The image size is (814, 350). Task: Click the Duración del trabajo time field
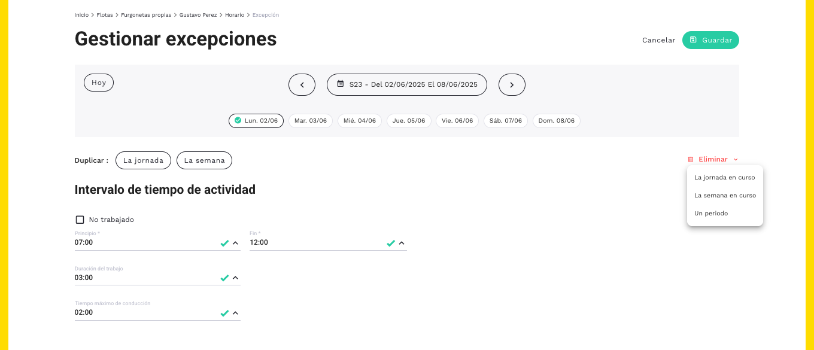pyautogui.click(x=157, y=278)
